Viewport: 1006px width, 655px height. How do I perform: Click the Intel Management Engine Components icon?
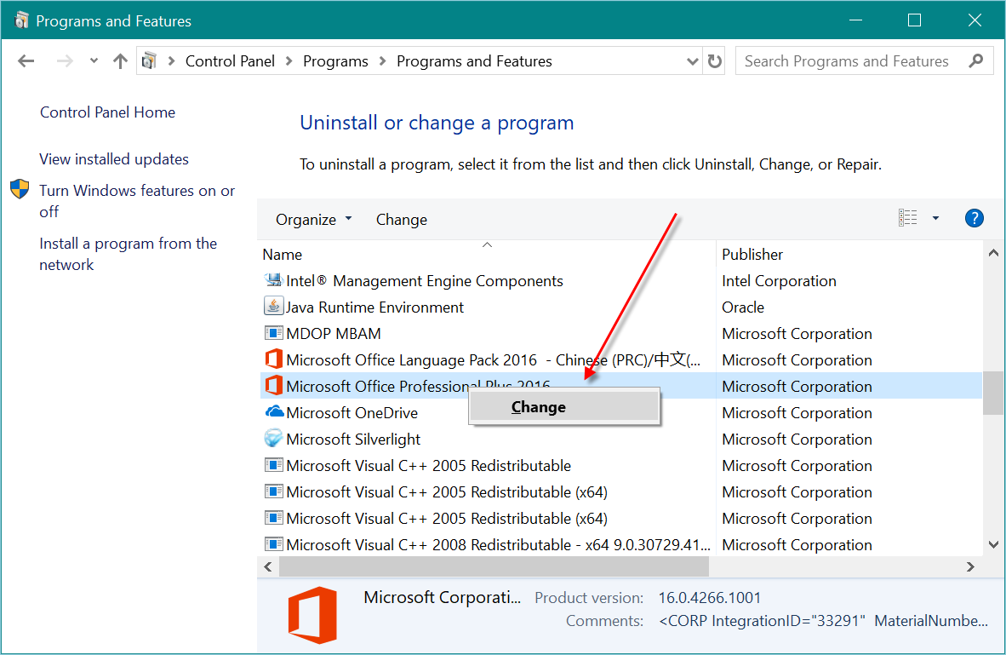point(273,280)
